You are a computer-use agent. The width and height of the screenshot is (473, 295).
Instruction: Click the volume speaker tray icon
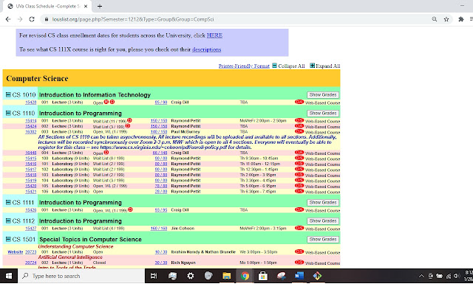457,276
